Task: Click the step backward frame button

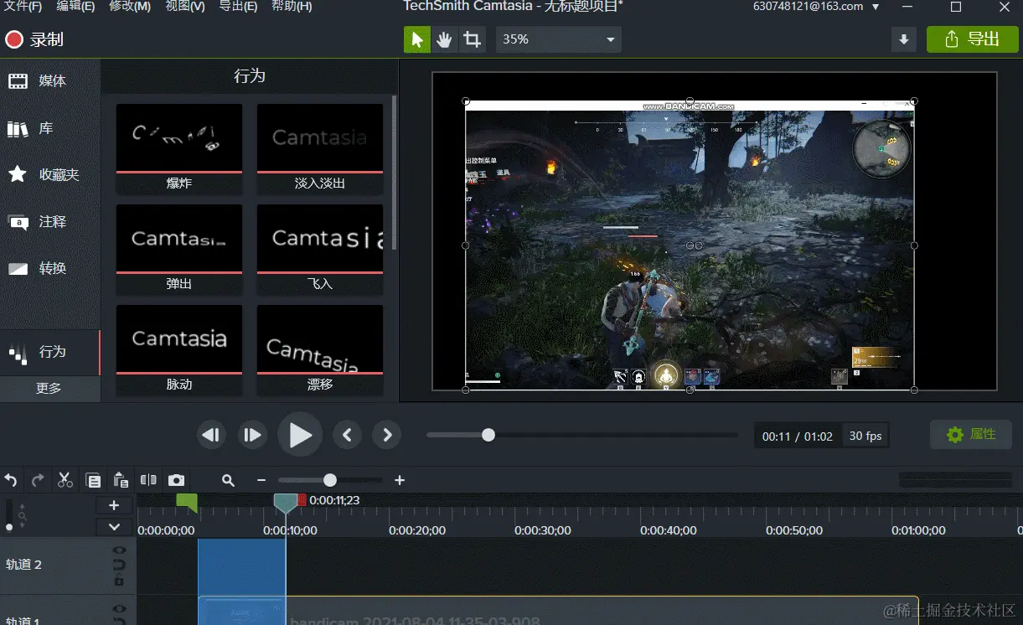Action: (212, 435)
